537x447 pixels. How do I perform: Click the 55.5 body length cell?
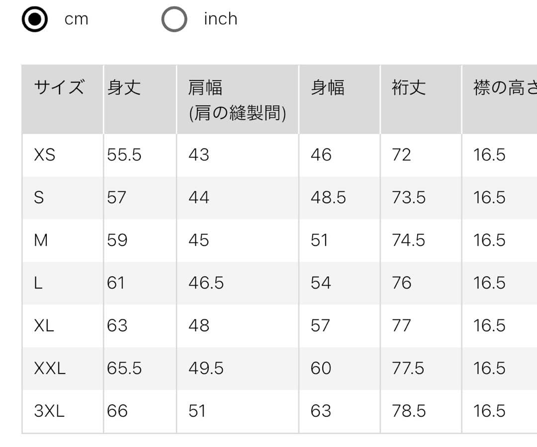tap(124, 154)
